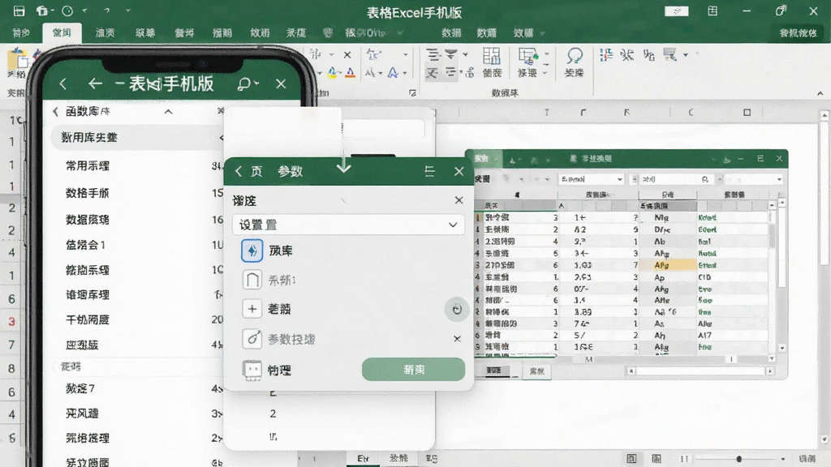Select the highlighted ribbon tab beside the first tab

pyautogui.click(x=62, y=32)
